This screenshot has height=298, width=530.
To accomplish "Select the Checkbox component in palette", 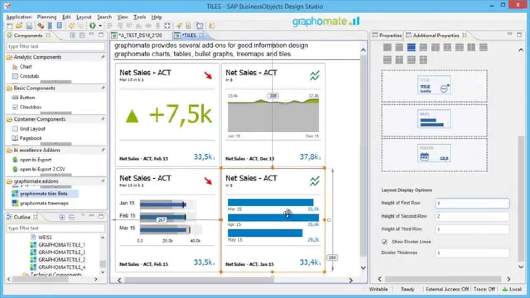I will [x=27, y=107].
